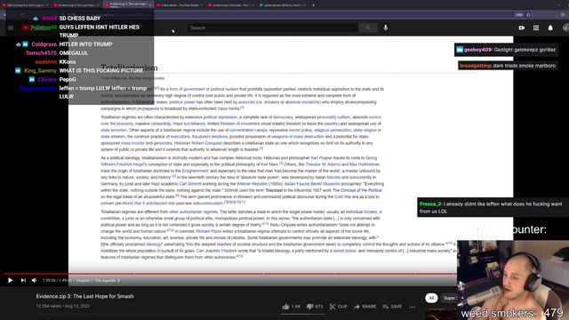The height and width of the screenshot is (320, 569).
Task: Click chat username 'Tomich4575'
Action: [x=41, y=53]
